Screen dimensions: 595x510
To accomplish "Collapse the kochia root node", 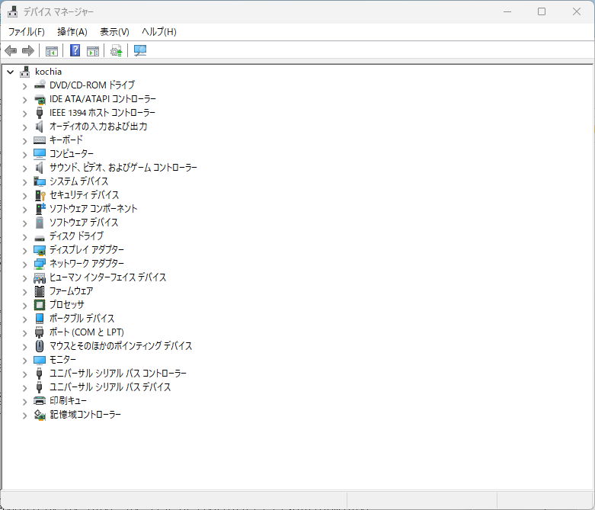I will (10, 72).
